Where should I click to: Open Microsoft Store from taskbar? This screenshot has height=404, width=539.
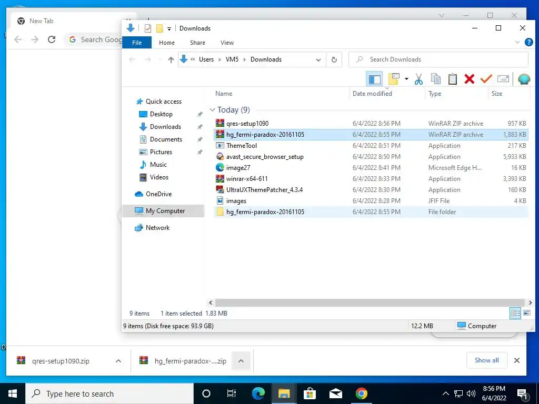coord(310,393)
